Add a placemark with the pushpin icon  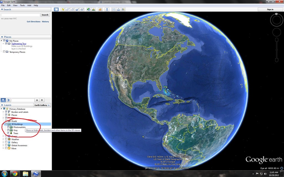63,9
